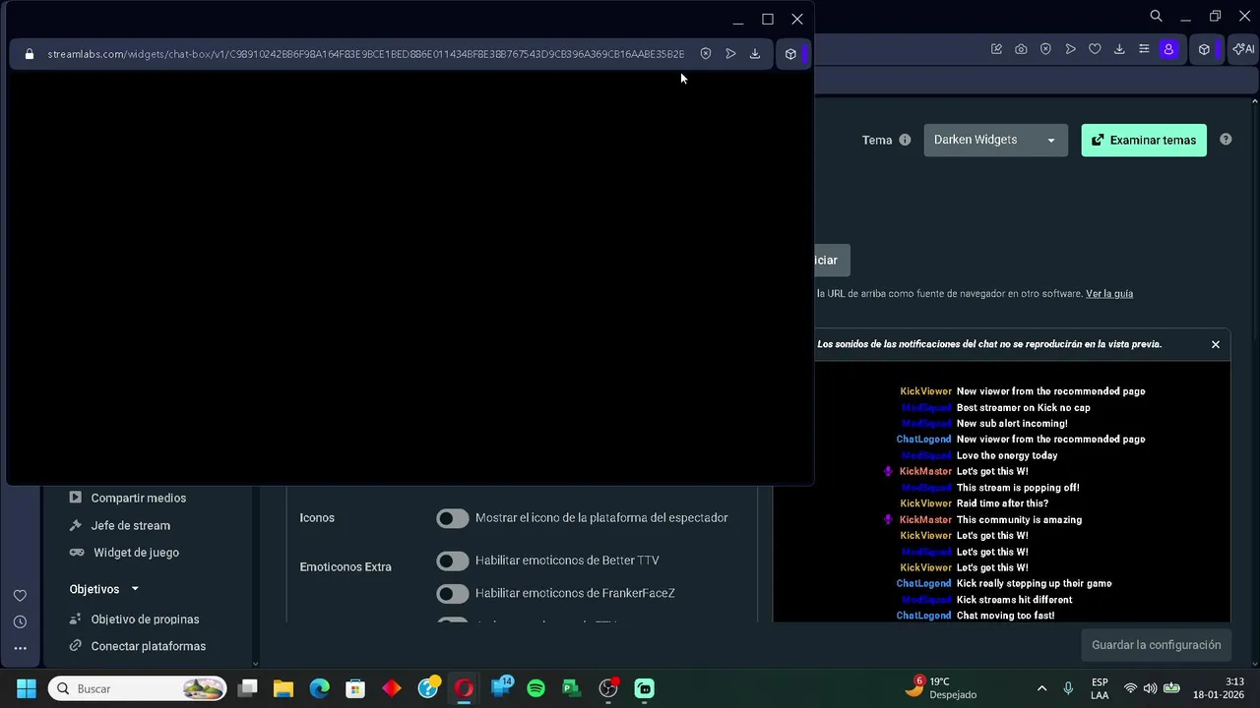Click the help question mark icon

[1226, 140]
